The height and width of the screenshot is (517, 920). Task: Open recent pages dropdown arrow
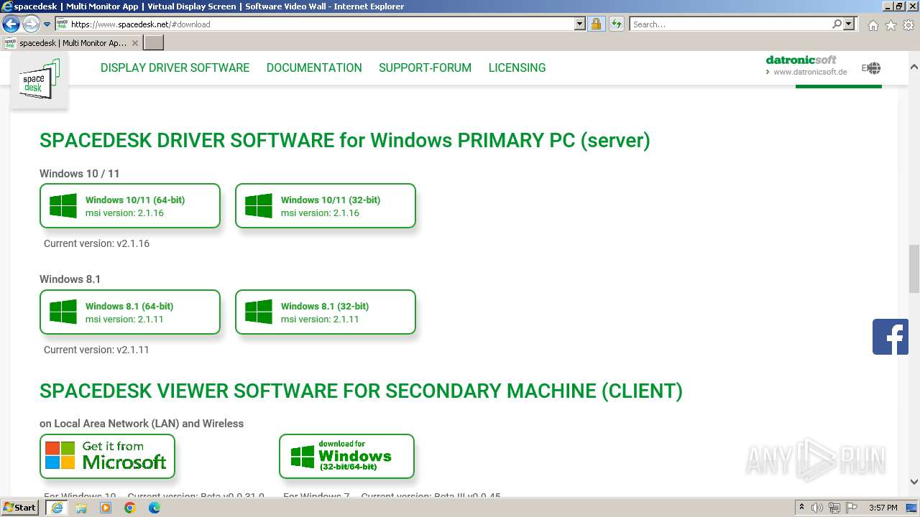pyautogui.click(x=47, y=24)
